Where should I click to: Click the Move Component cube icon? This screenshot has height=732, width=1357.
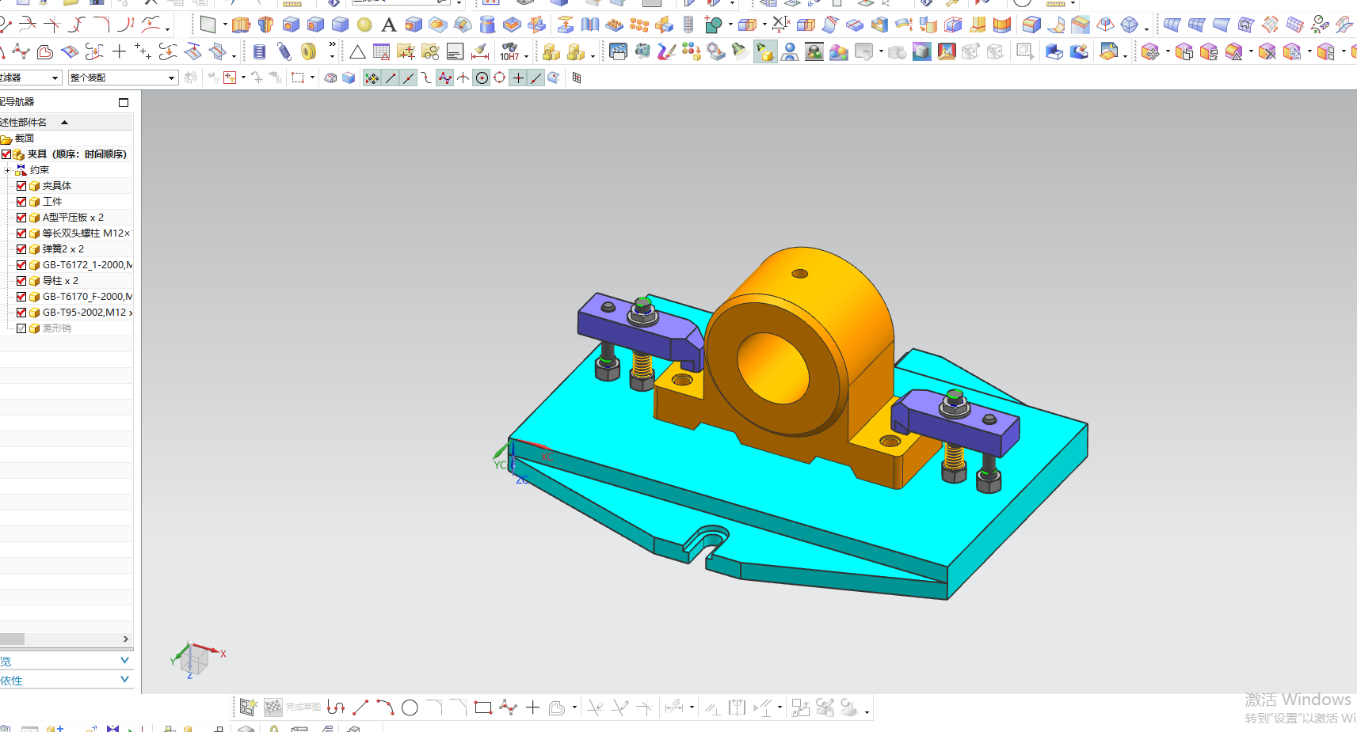click(x=1150, y=52)
